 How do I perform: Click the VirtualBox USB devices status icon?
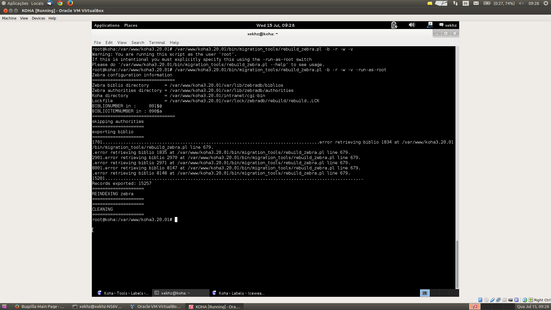[492, 300]
